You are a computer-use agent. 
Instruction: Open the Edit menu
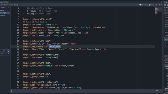coord(2,5)
